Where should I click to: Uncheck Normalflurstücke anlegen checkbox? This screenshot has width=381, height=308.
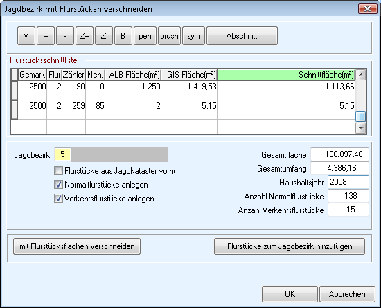pyautogui.click(x=58, y=185)
